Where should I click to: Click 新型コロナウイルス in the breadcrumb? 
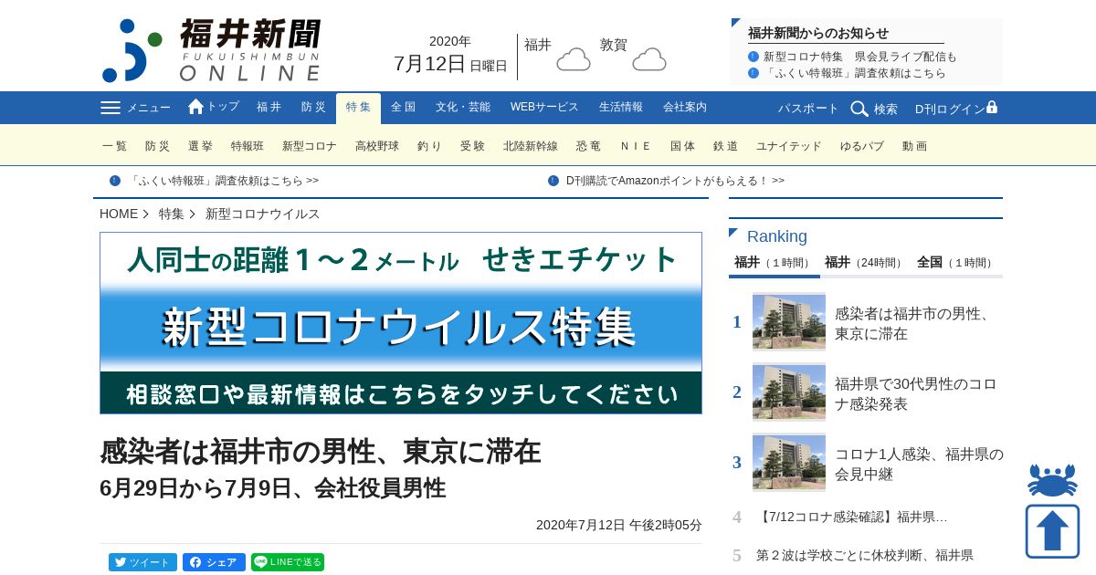coord(263,214)
